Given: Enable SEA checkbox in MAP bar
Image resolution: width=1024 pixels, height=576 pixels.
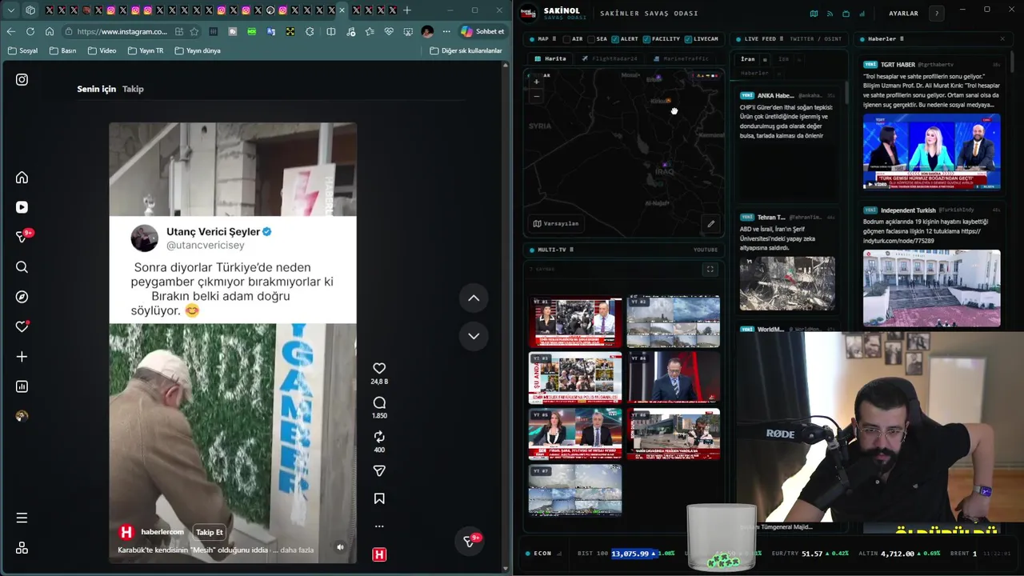Looking at the screenshot, I should point(591,38).
